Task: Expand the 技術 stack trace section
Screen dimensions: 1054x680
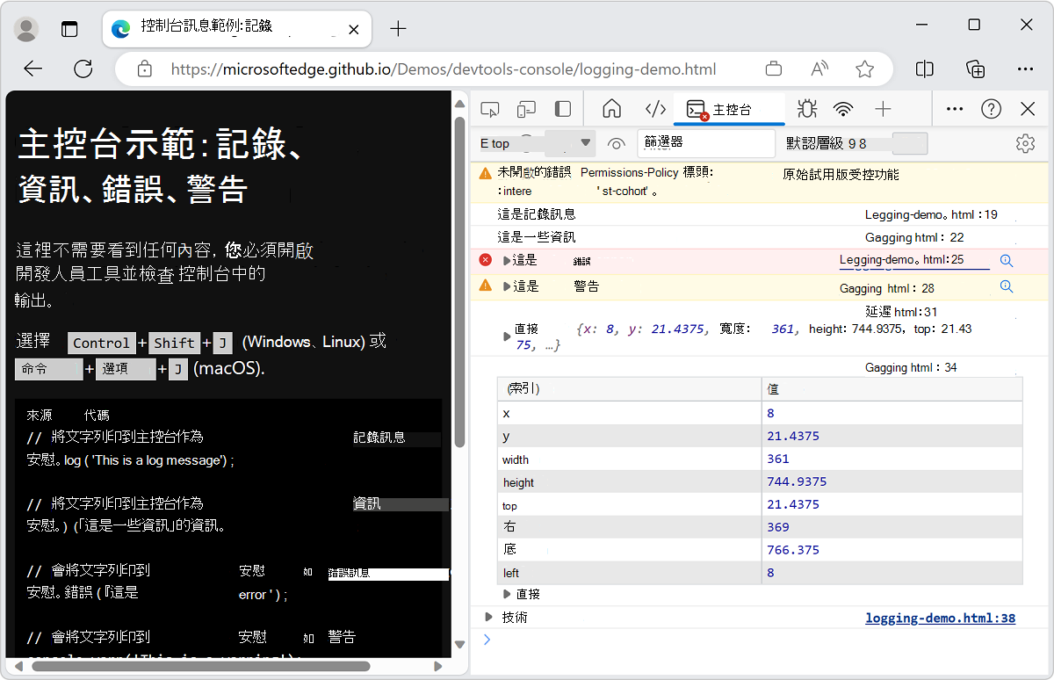Action: (489, 617)
